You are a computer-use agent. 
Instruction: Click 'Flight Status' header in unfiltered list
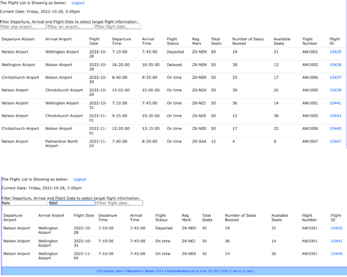[173, 41]
